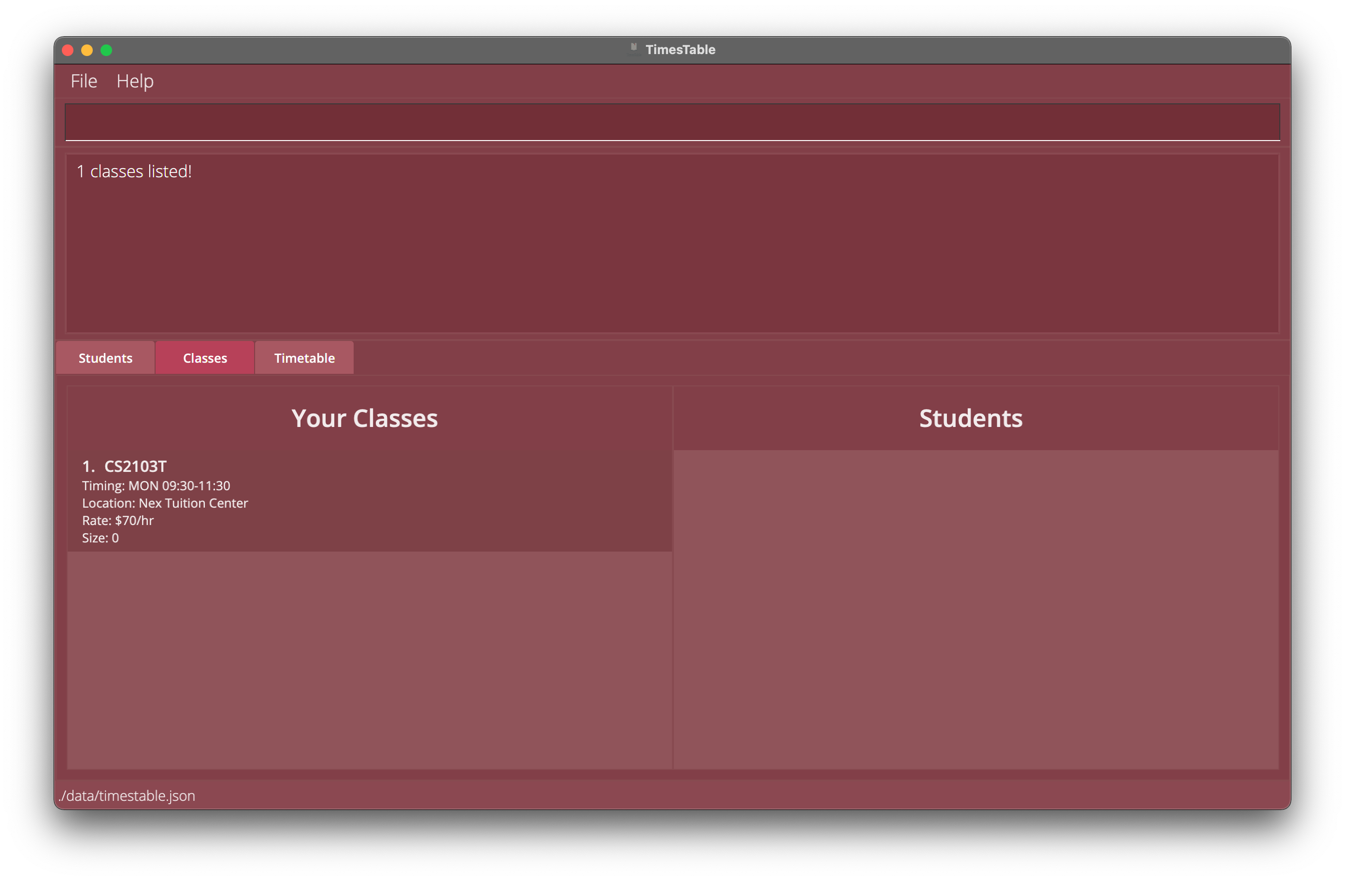1345x881 pixels.
Task: Focus the command input box
Action: (672, 122)
